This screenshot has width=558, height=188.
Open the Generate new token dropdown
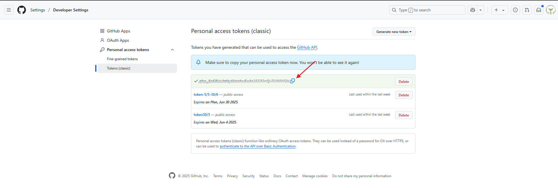pos(394,32)
